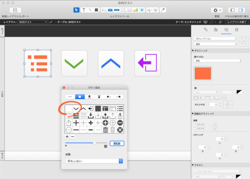The height and width of the screenshot is (179, 250).
Task: Choose the down chevron glyph in icon grid
Action: click(76, 109)
